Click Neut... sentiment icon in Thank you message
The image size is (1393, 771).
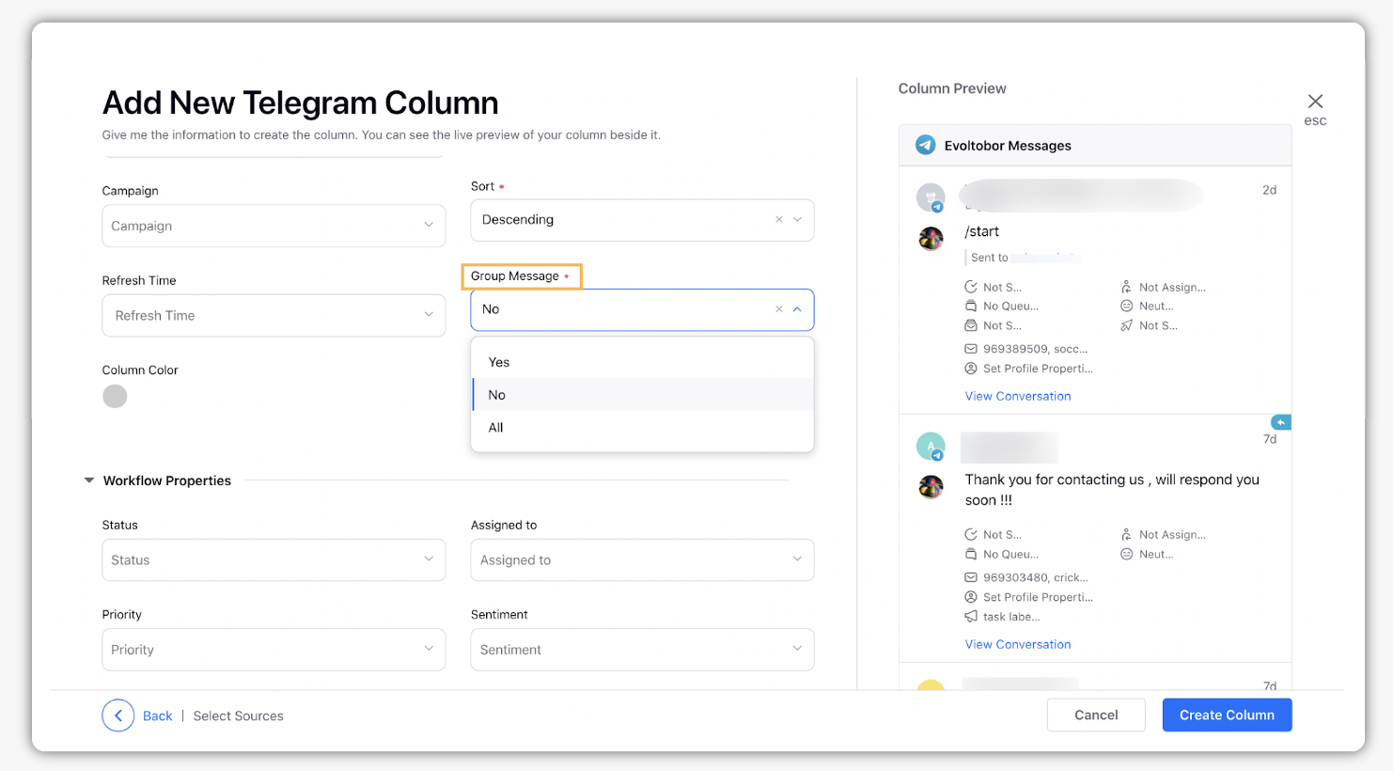click(1126, 554)
